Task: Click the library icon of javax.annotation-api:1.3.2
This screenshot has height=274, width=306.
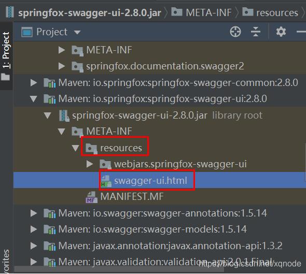Action: 50,246
